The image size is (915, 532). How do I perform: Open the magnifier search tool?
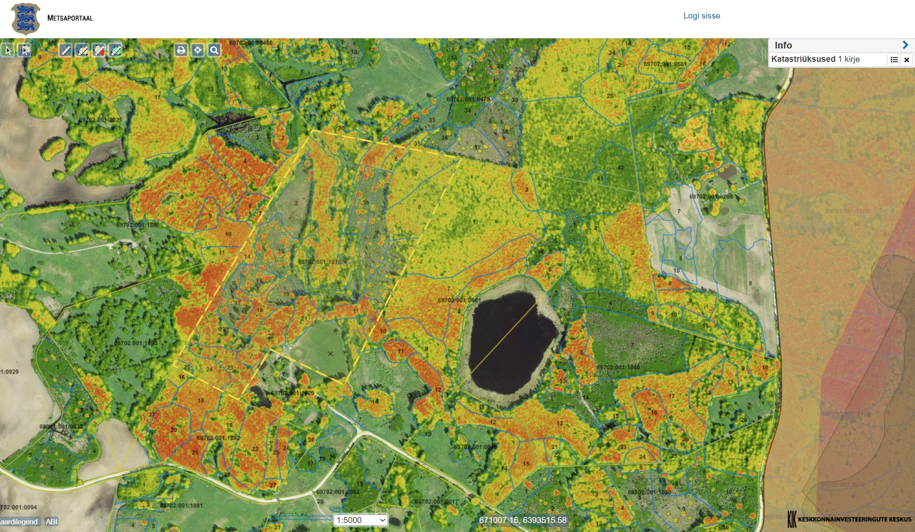[x=214, y=50]
